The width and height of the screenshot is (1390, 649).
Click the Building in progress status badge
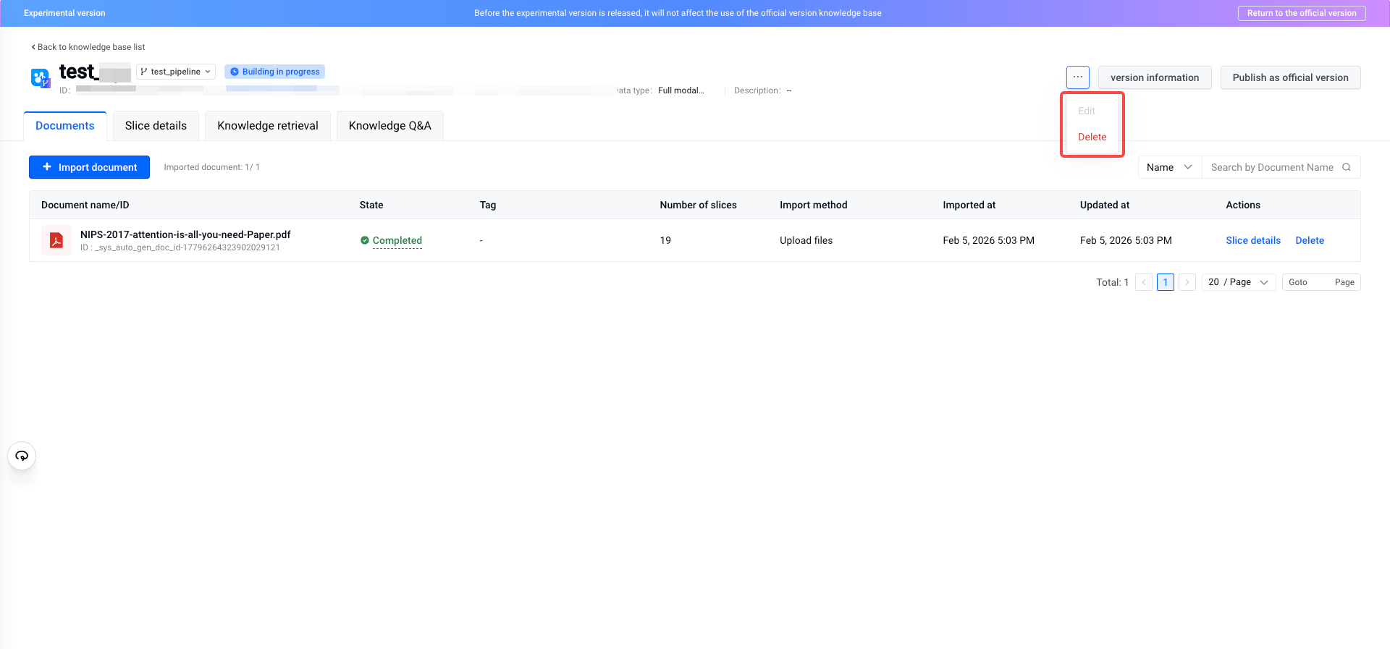pyautogui.click(x=274, y=72)
